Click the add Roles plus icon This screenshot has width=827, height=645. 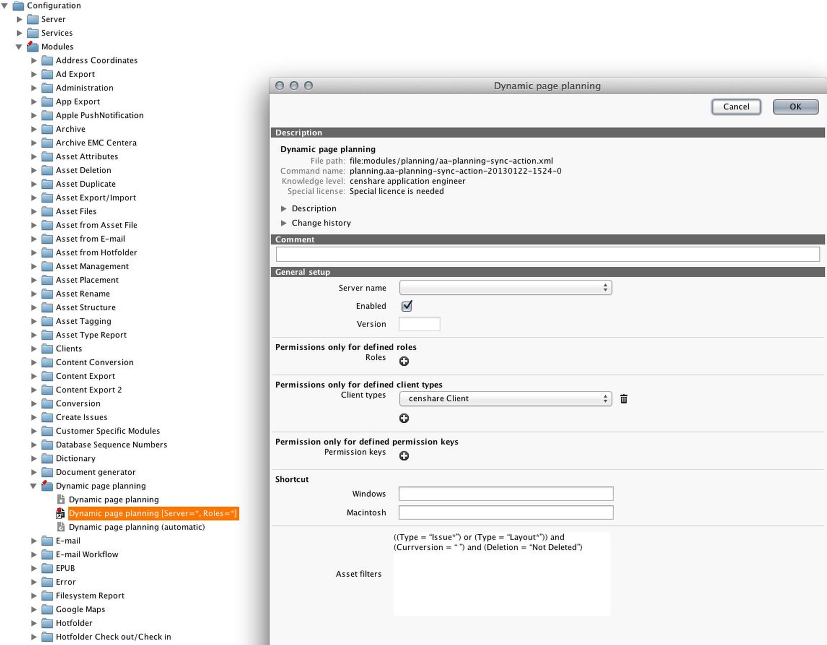coord(404,361)
